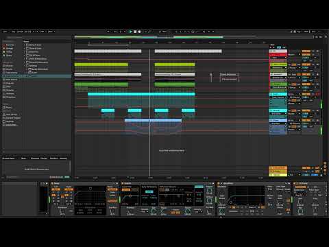
Task: Toggle the right Sync button in Delay
Action: pyautogui.click(x=69, y=189)
